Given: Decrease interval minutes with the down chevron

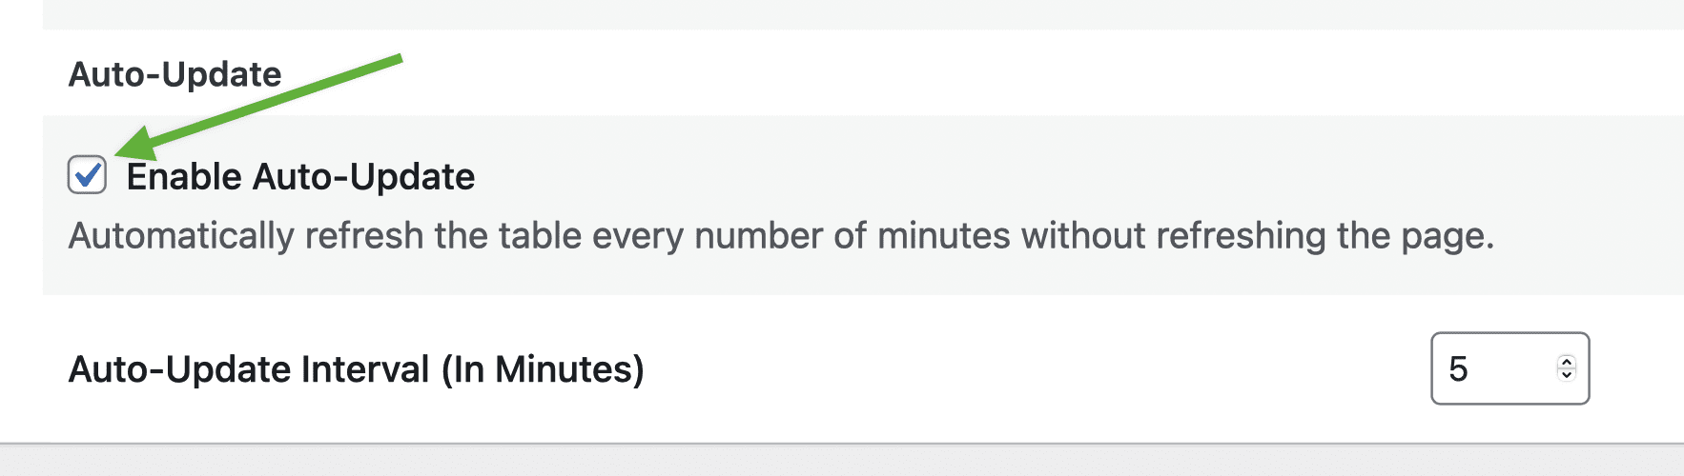Looking at the screenshot, I should (1566, 374).
